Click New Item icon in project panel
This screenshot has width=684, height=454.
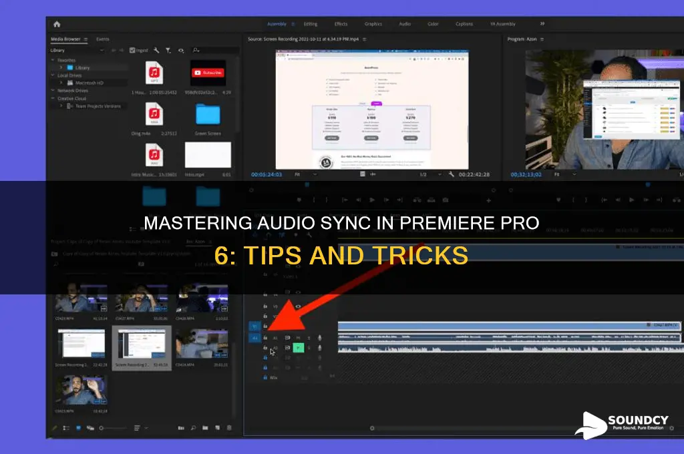click(x=217, y=428)
